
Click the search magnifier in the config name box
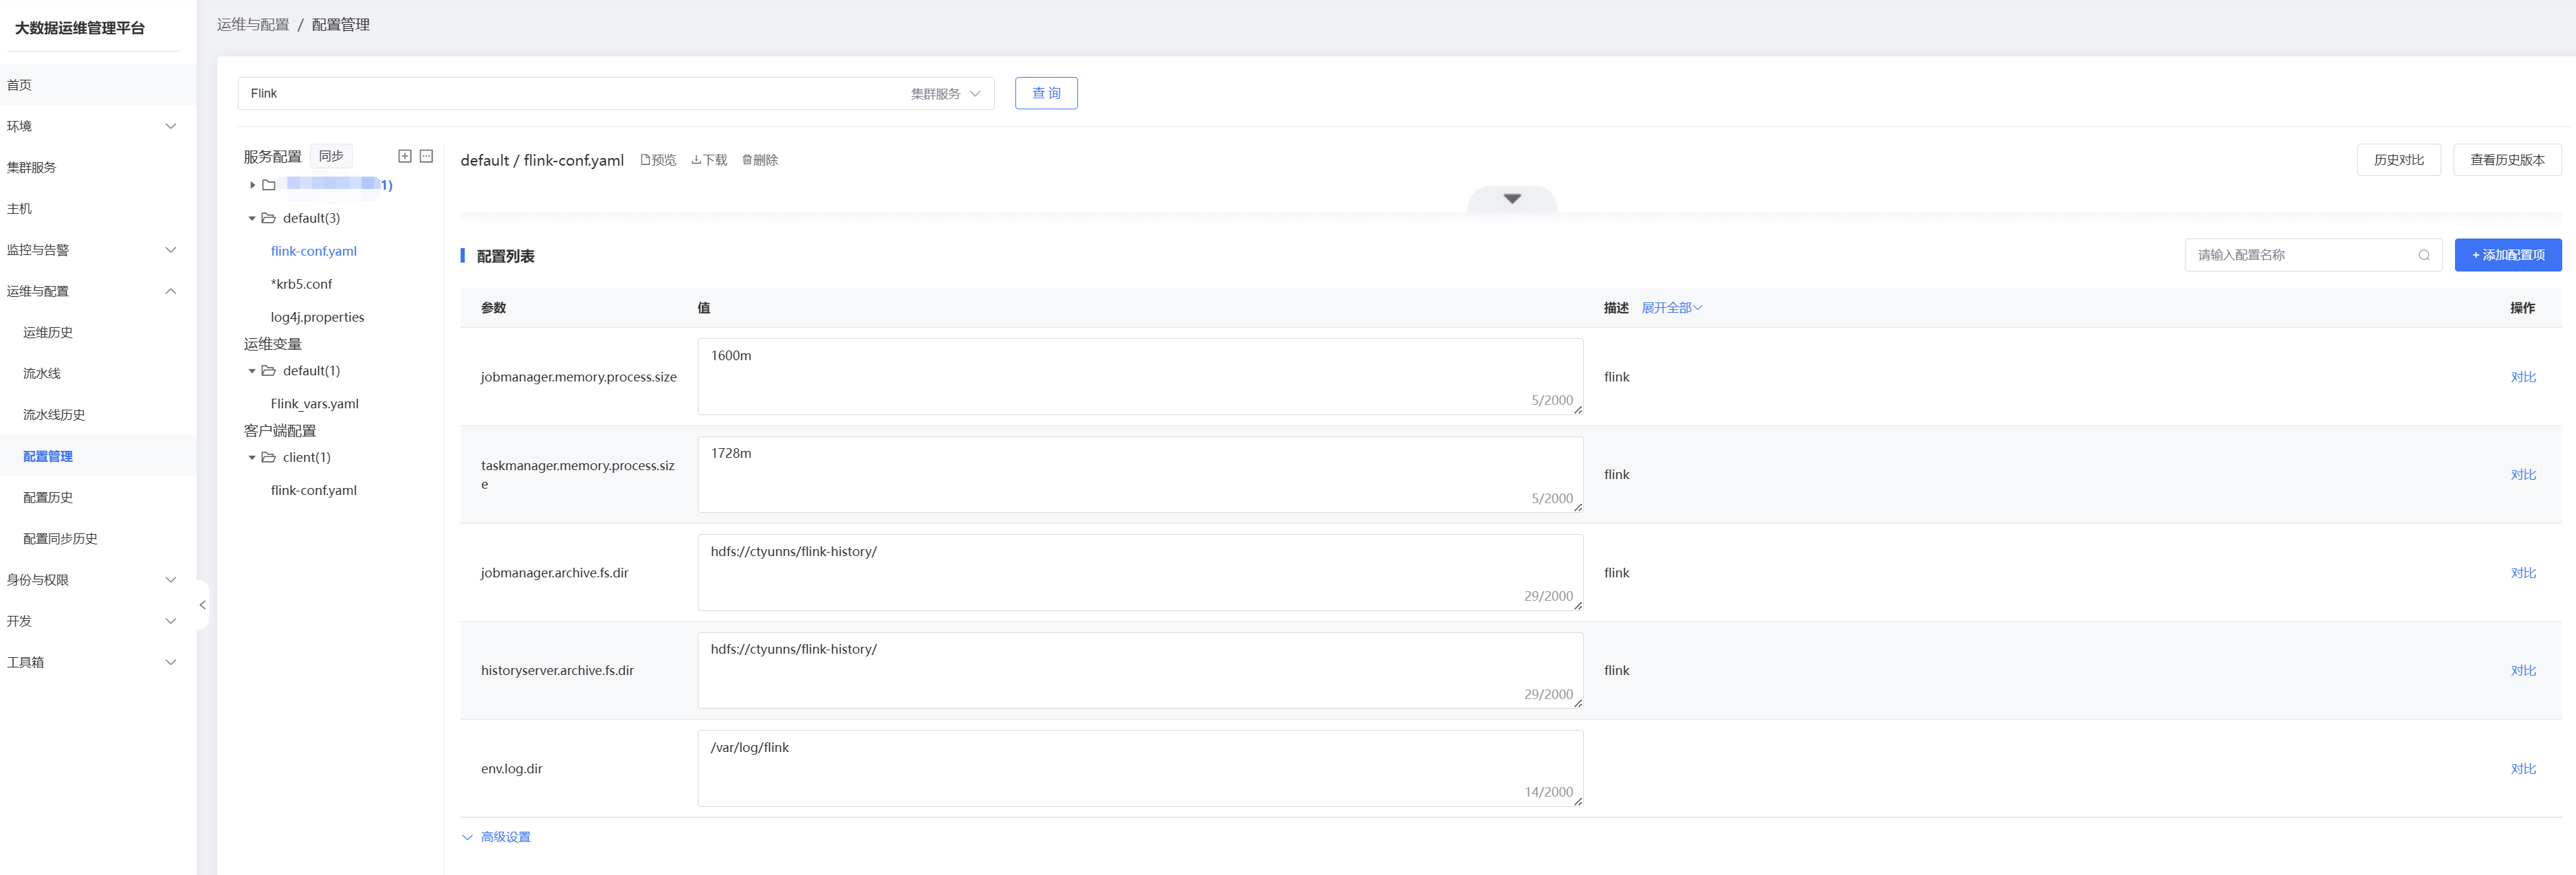(x=2424, y=255)
